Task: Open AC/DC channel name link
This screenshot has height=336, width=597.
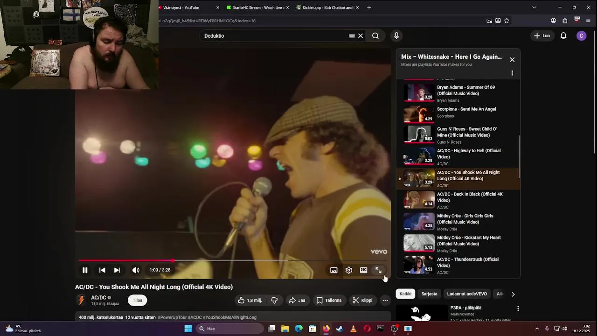Action: [98, 298]
